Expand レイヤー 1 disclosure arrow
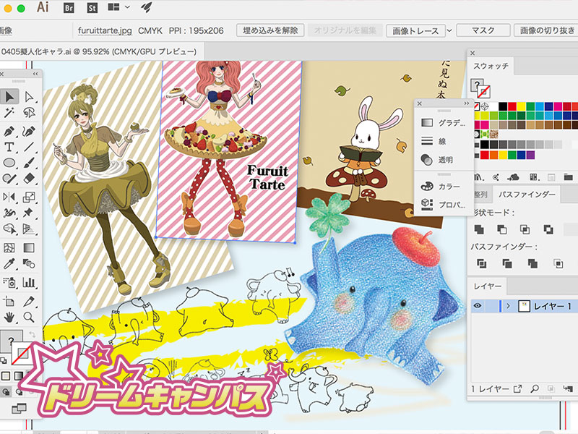The width and height of the screenshot is (578, 434). [509, 306]
